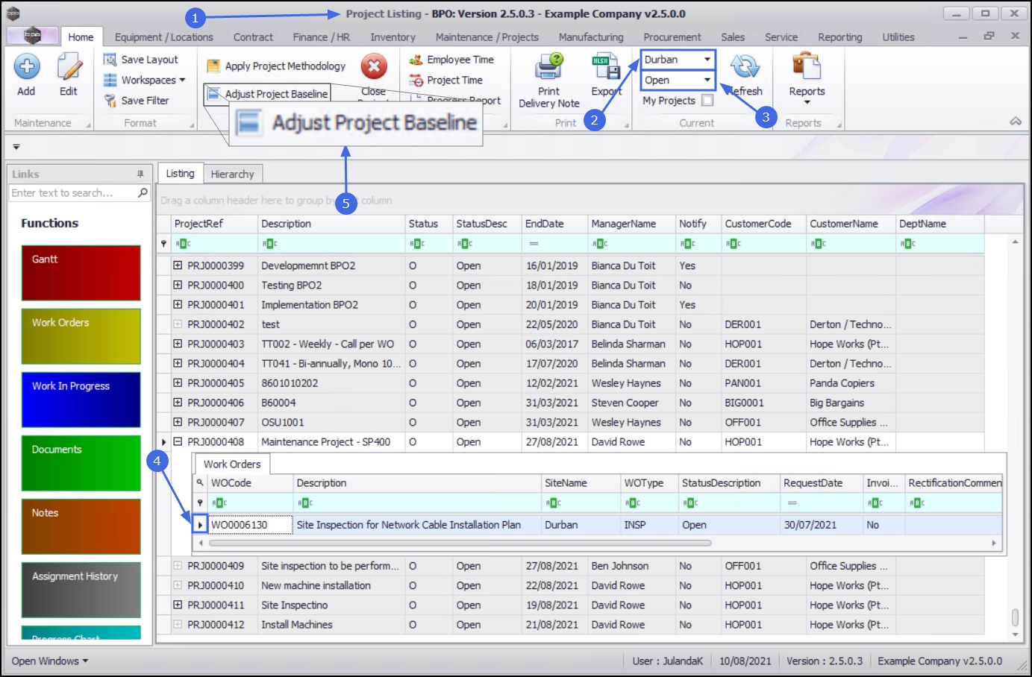
Task: Click the Work Orders function button
Action: (x=81, y=336)
